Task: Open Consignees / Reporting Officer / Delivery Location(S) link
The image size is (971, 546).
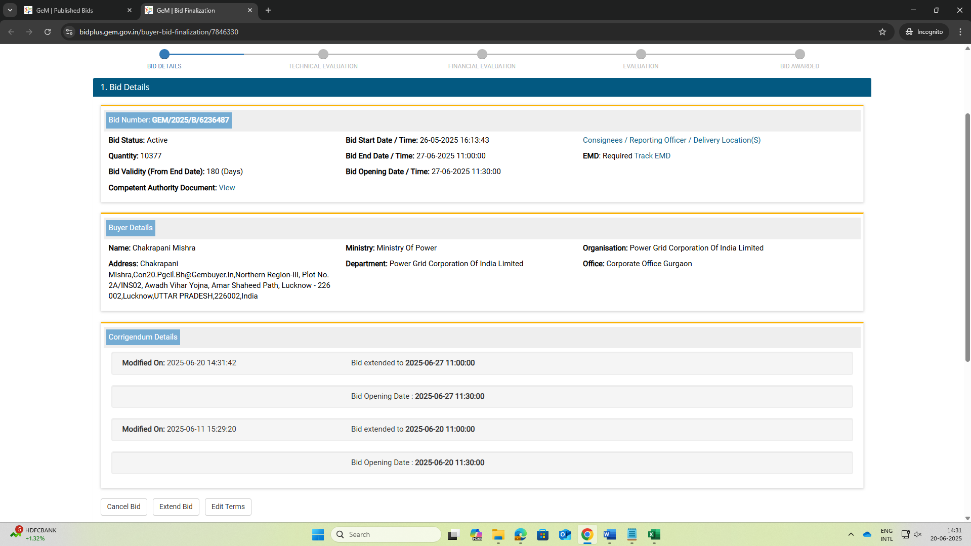Action: click(x=671, y=140)
